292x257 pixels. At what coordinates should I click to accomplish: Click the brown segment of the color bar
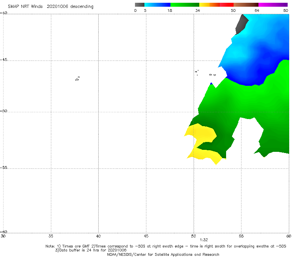tap(246, 5)
